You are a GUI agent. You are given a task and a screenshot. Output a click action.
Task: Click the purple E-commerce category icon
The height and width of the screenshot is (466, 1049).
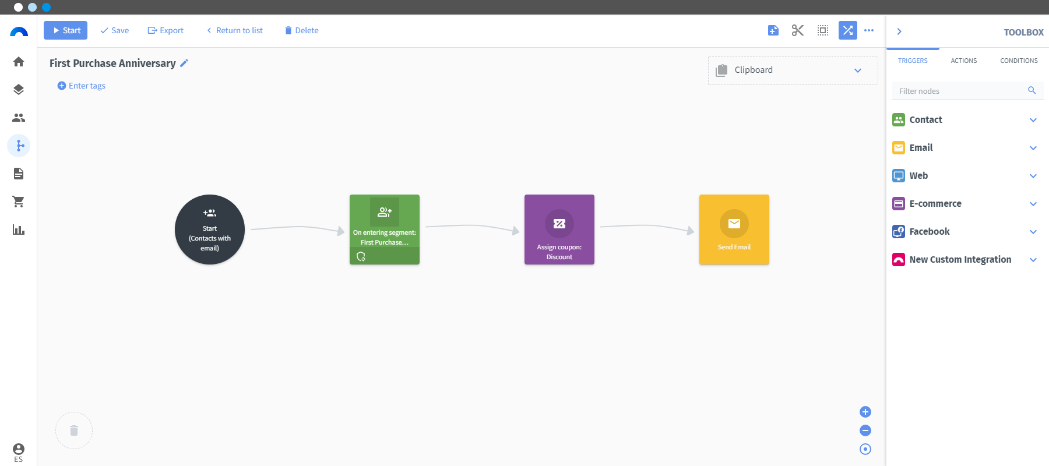tap(899, 204)
